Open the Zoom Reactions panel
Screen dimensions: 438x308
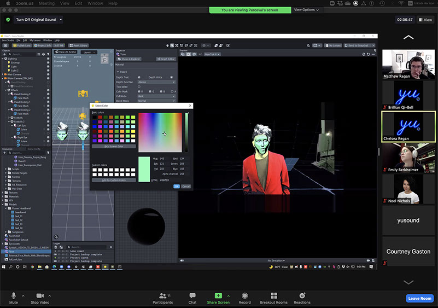point(302,295)
